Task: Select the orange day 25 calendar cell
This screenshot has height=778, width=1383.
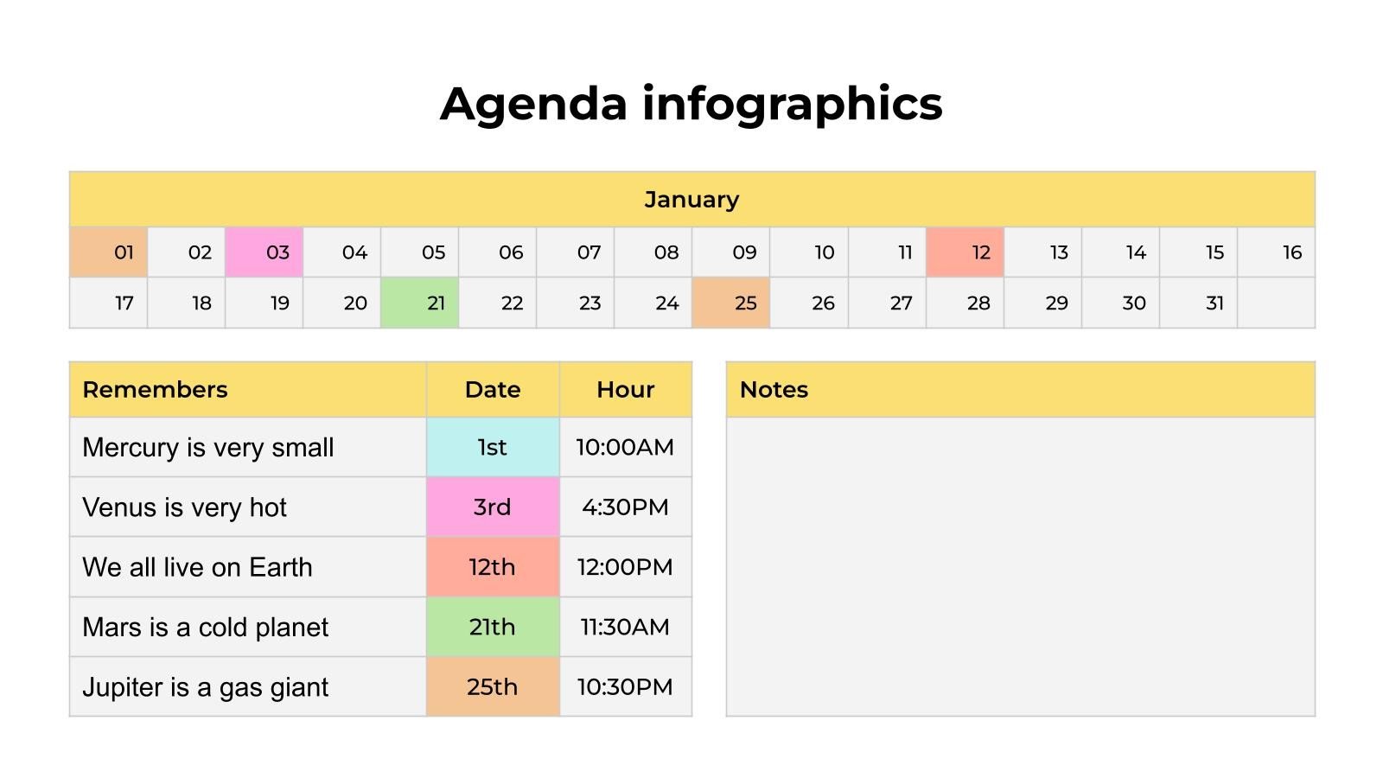Action: click(731, 303)
